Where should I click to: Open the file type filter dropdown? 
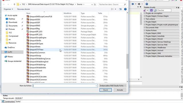point(125,86)
